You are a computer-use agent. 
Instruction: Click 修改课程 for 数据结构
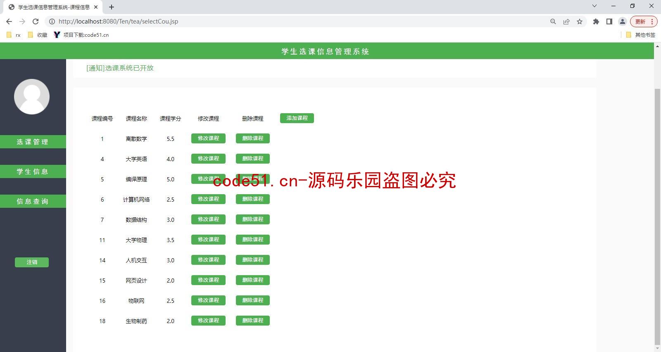208,219
